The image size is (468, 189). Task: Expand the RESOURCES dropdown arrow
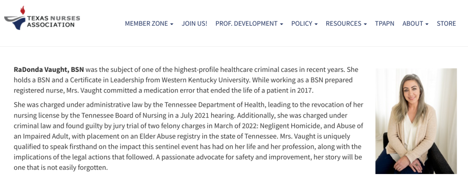pos(365,24)
